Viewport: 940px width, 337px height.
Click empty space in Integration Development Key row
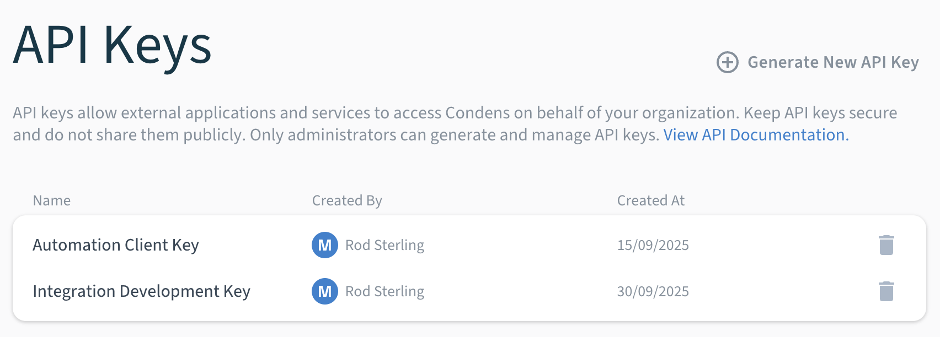[x=519, y=291]
